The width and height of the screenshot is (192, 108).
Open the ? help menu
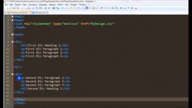[x=88, y=5]
